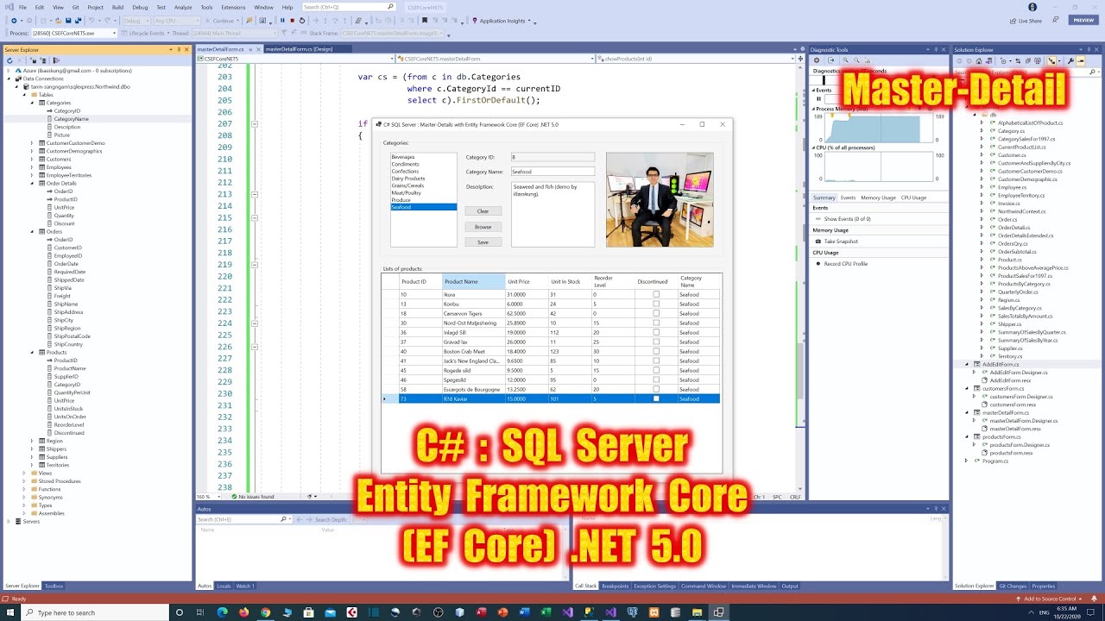Open the Windows Start menu

[9, 612]
